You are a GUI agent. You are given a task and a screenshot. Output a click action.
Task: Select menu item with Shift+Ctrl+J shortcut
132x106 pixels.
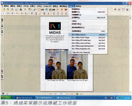pyautogui.click(x=88, y=12)
